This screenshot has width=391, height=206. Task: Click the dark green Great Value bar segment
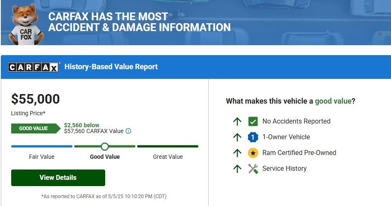[x=168, y=146]
